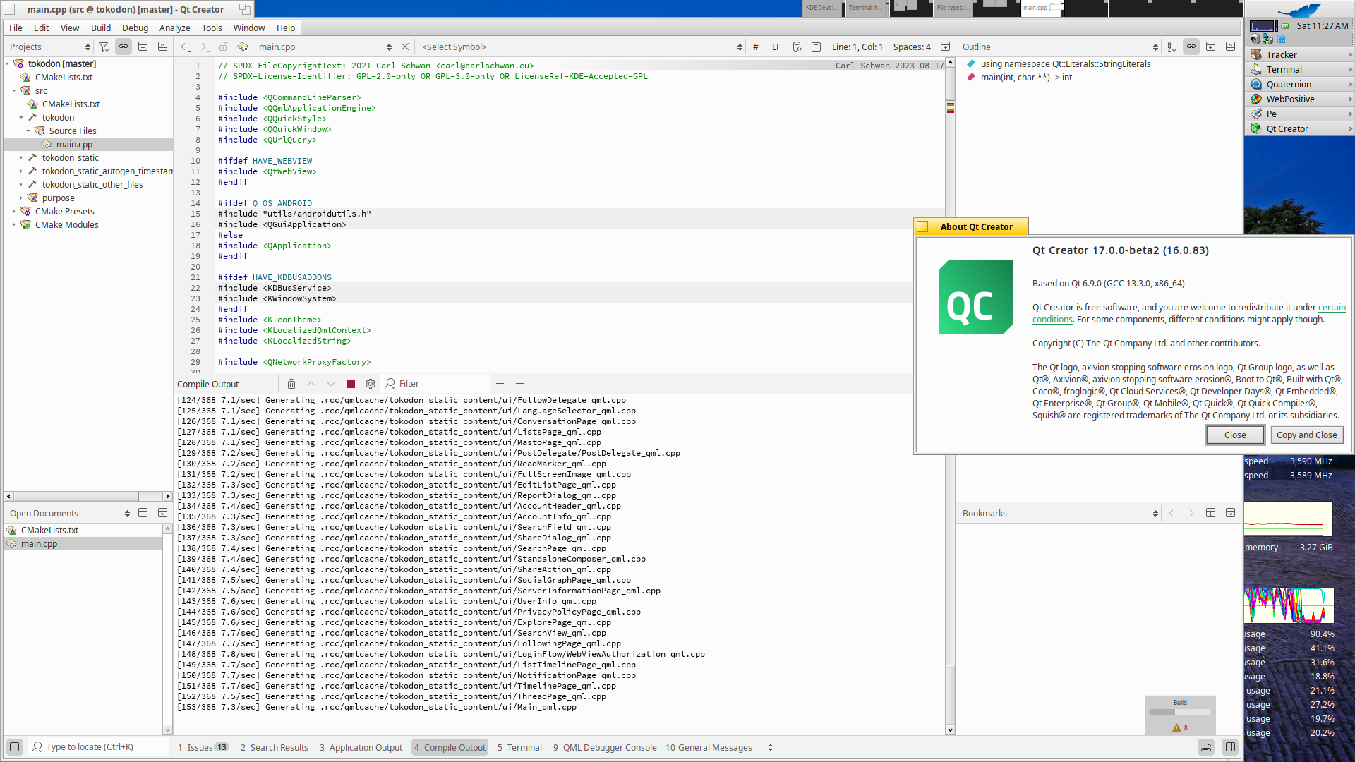Toggle synchronize with editor in Projects
Image resolution: width=1355 pixels, height=762 pixels.
(124, 47)
